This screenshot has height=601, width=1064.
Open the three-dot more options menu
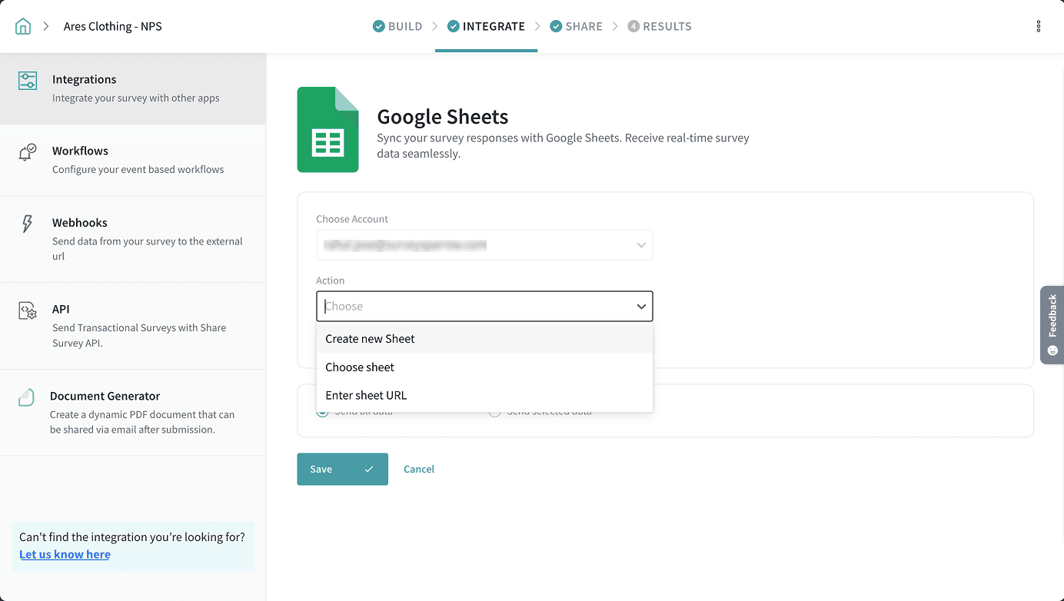coord(1039,26)
